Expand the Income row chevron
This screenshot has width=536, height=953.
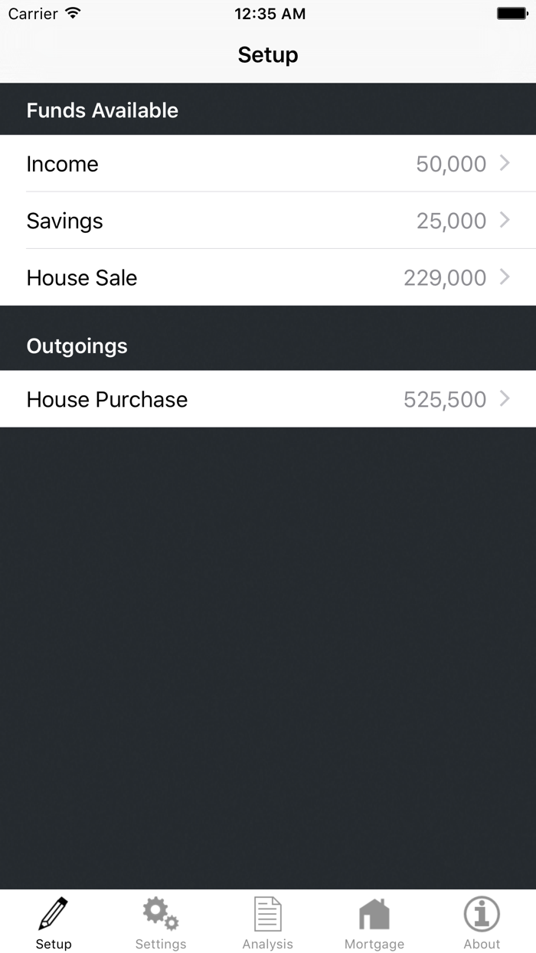tap(506, 163)
